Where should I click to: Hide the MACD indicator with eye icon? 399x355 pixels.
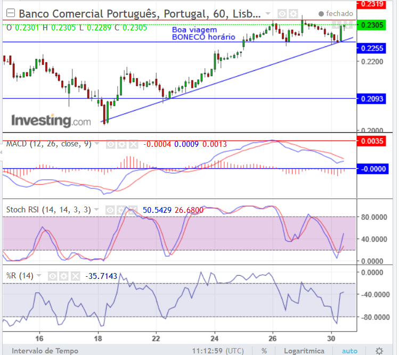tap(111, 144)
